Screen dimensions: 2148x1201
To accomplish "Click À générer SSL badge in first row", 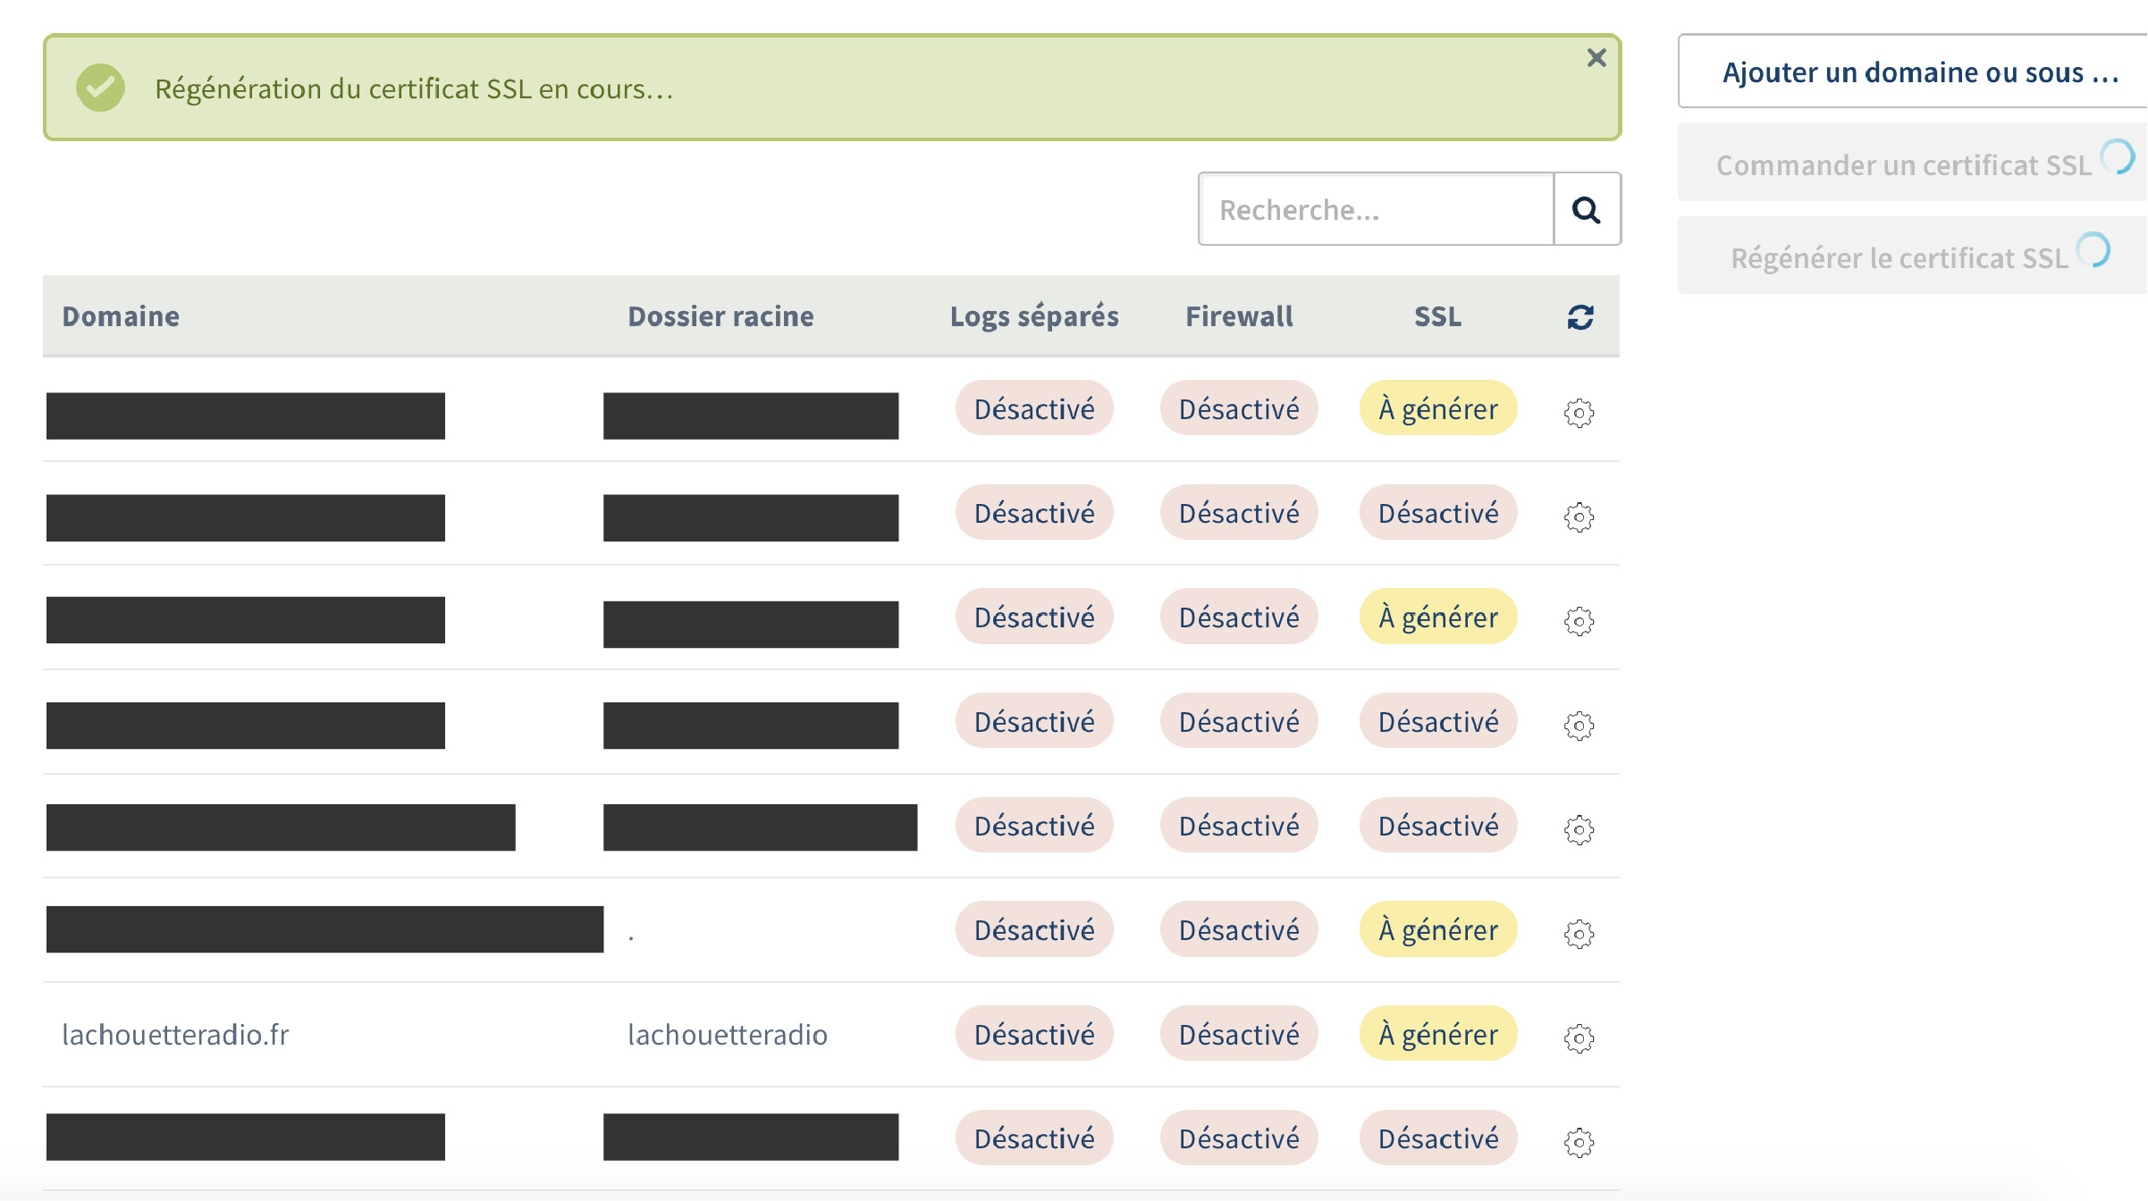I will 1437,408.
